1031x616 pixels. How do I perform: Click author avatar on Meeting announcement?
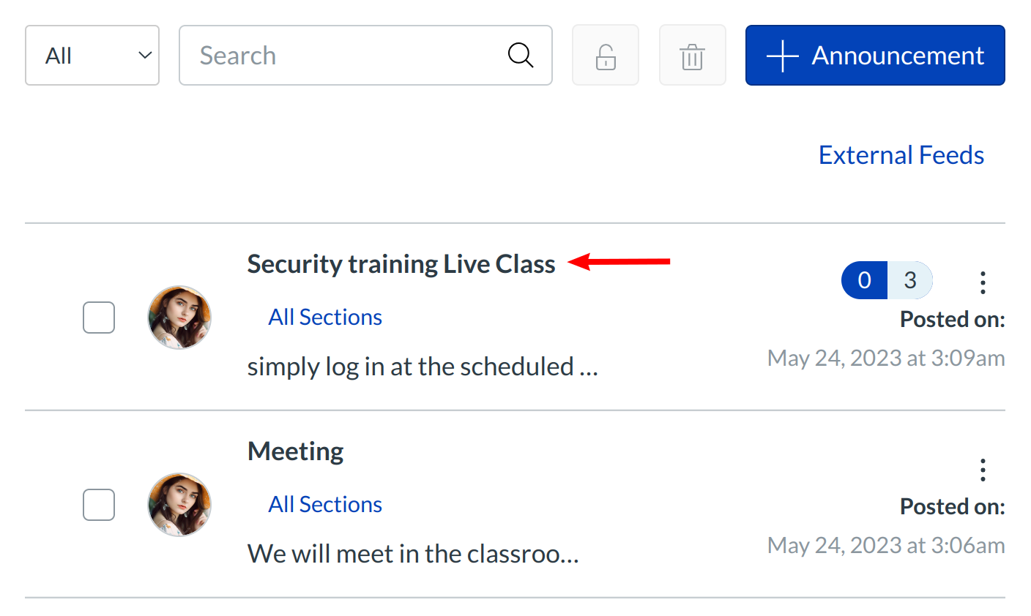click(179, 505)
